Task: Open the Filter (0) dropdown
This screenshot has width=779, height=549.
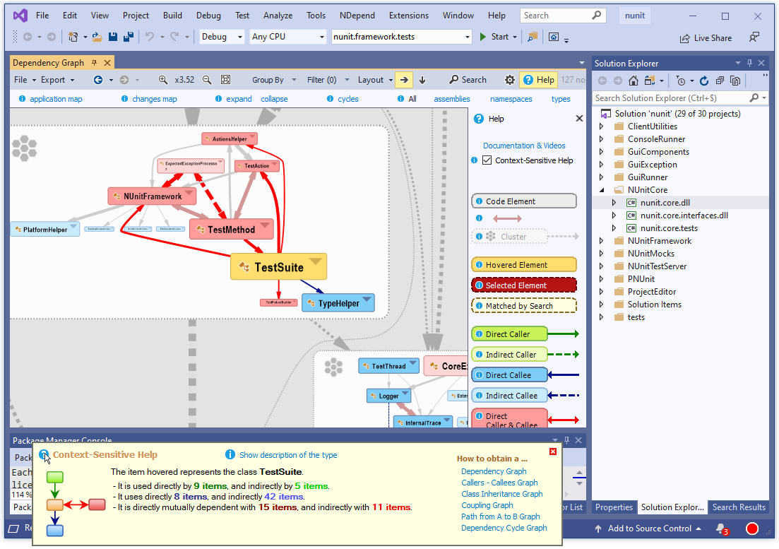Action: point(328,80)
